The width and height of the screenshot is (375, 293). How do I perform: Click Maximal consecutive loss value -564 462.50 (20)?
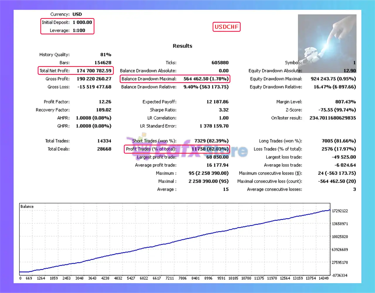click(337, 181)
